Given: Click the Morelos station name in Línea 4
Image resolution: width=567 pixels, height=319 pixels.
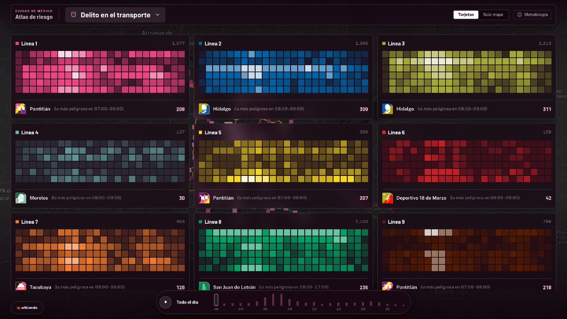Looking at the screenshot, I should pyautogui.click(x=39, y=198).
